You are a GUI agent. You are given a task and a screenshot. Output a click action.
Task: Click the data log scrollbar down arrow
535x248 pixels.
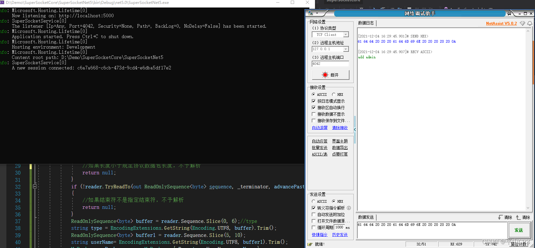point(528,208)
